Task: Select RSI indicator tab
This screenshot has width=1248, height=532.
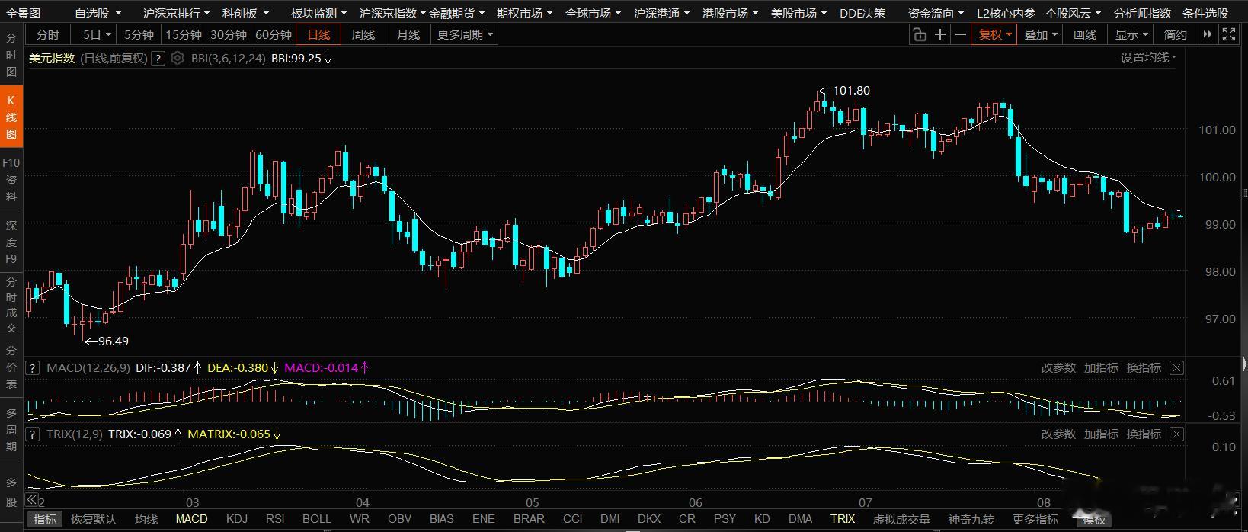Action: click(x=275, y=519)
